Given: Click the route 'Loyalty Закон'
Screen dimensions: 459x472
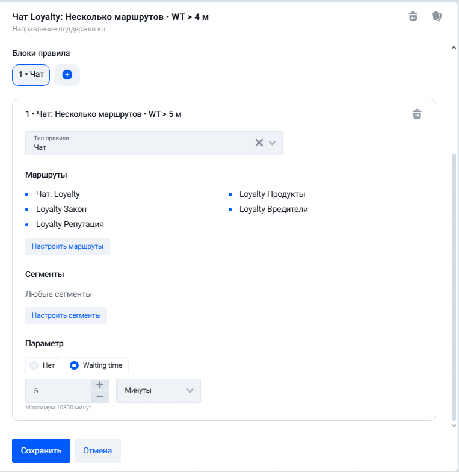Looking at the screenshot, I should coord(61,210).
